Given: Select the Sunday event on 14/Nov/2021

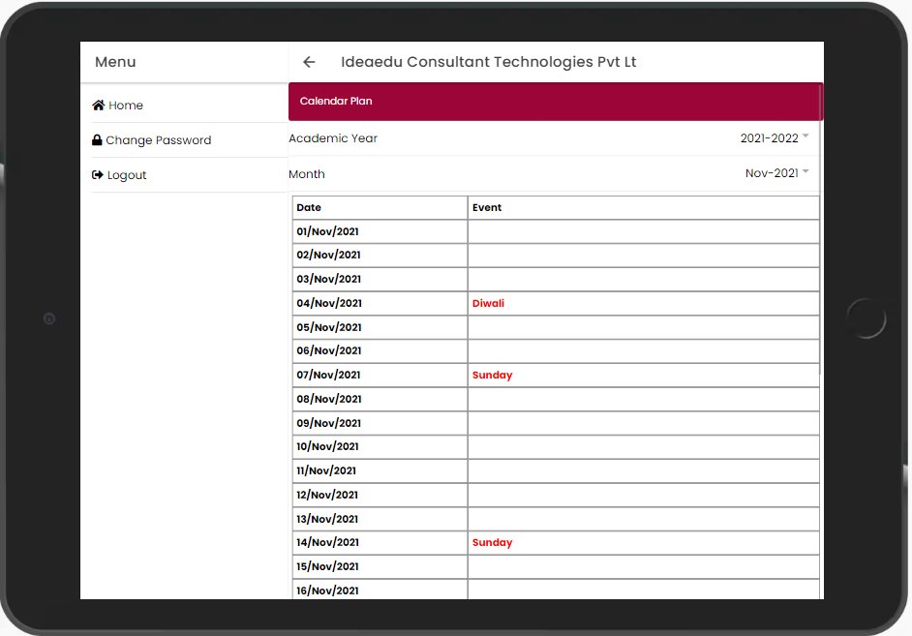Looking at the screenshot, I should [492, 543].
